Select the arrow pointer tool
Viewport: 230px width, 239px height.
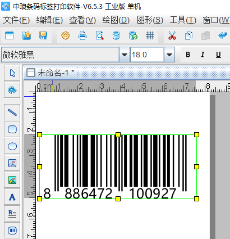12,73
